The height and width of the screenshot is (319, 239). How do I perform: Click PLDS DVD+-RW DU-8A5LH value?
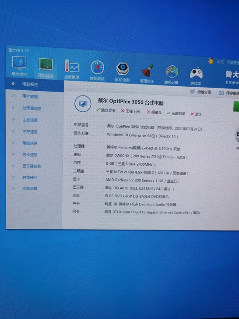137,196
